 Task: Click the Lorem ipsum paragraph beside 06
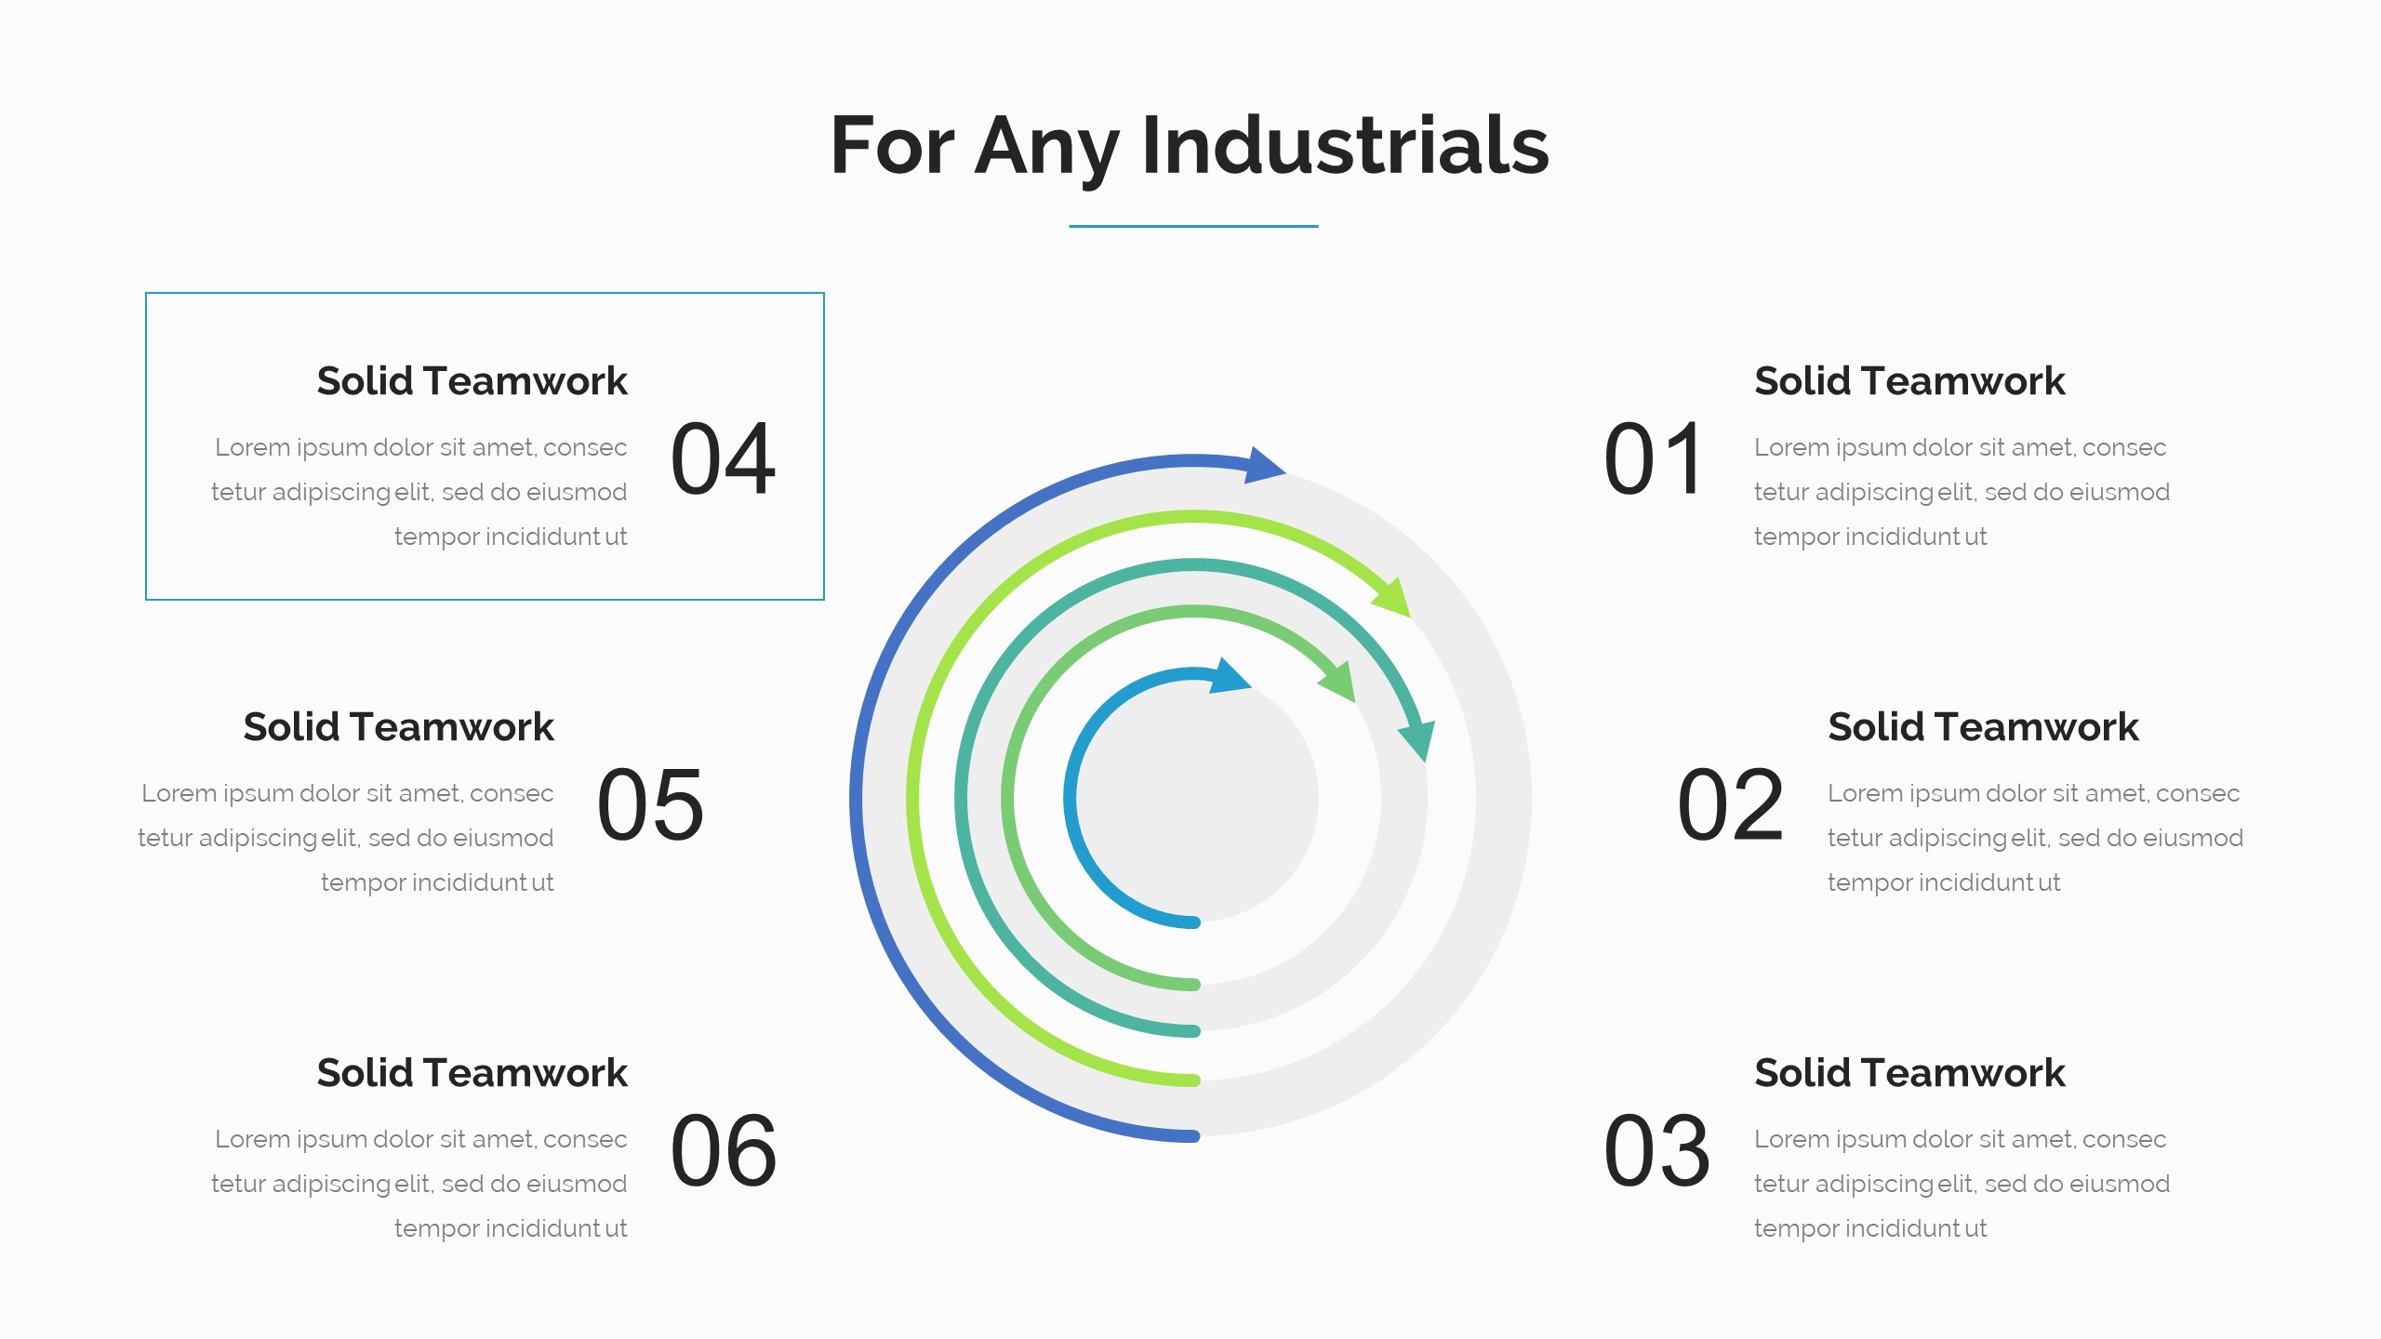419,1183
